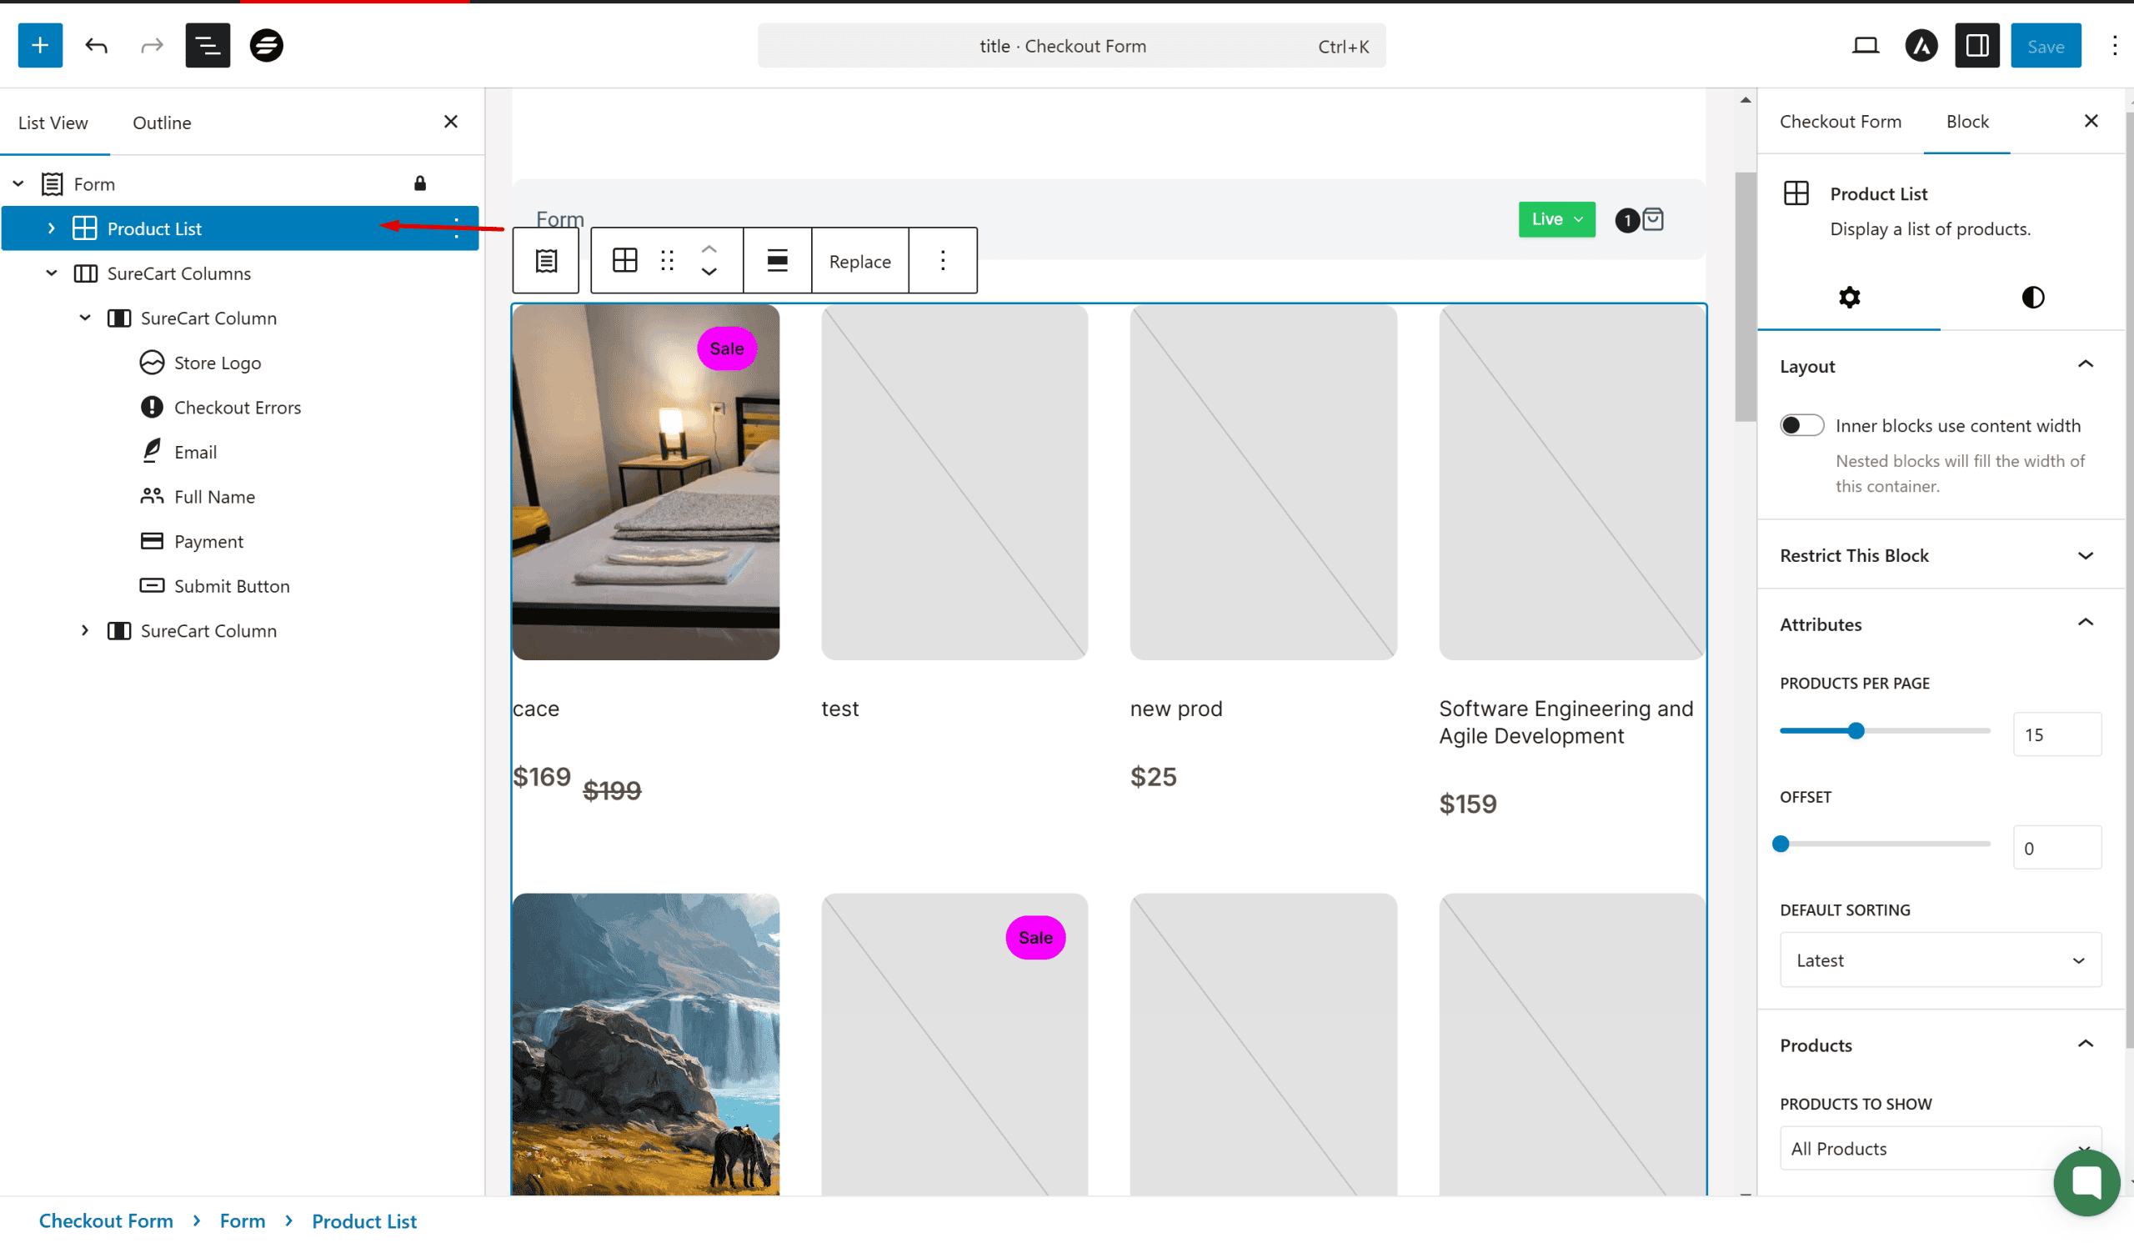The image size is (2134, 1243).
Task: Expand the Restrict This Block section
Action: coord(2085,555)
